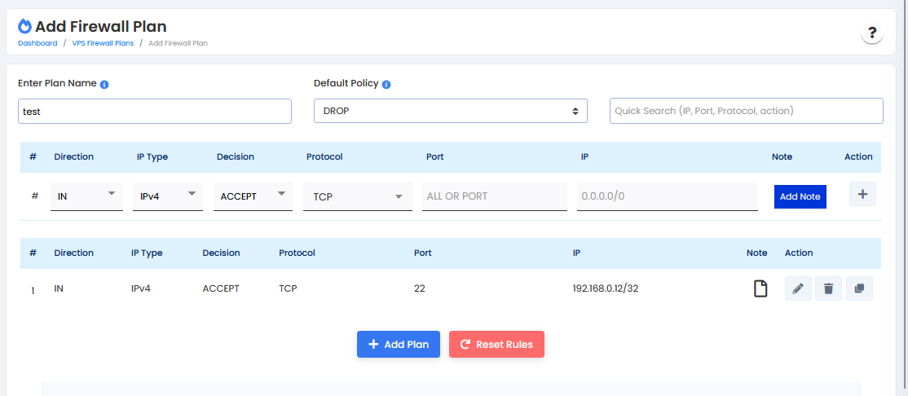The height and width of the screenshot is (396, 908).
Task: Click the plus icon to add rule
Action: (x=863, y=194)
